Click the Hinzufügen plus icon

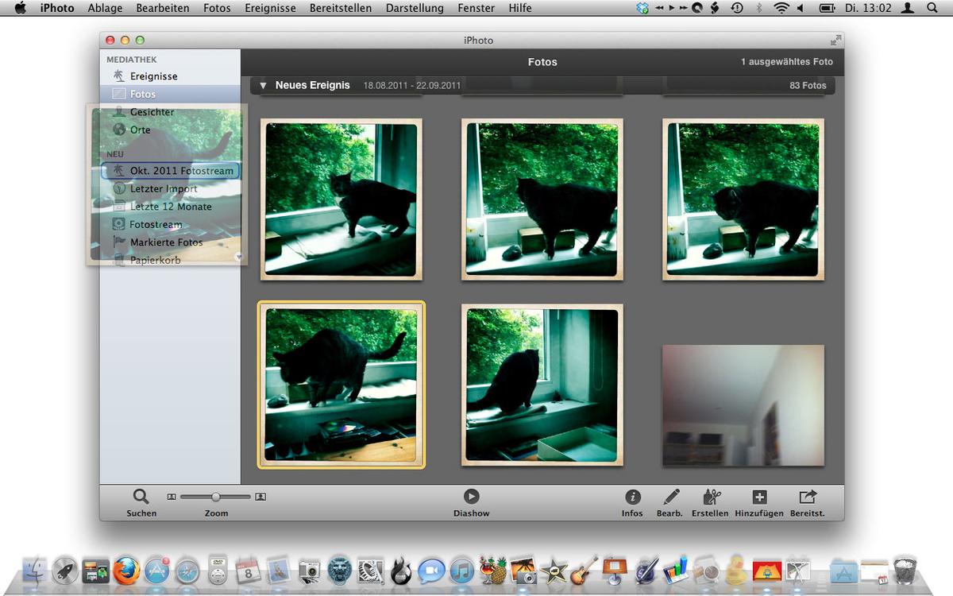(759, 497)
